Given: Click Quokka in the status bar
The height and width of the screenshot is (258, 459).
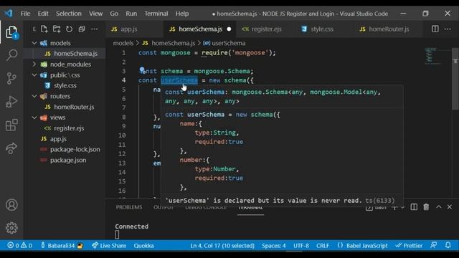Looking at the screenshot, I should click(143, 245).
